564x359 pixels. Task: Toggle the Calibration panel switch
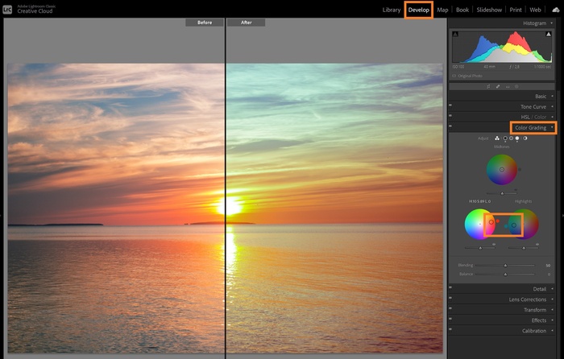[450, 329]
